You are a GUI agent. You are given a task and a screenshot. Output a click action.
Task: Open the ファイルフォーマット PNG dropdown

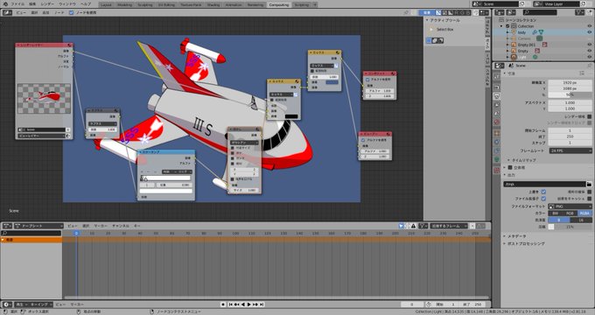pos(570,206)
